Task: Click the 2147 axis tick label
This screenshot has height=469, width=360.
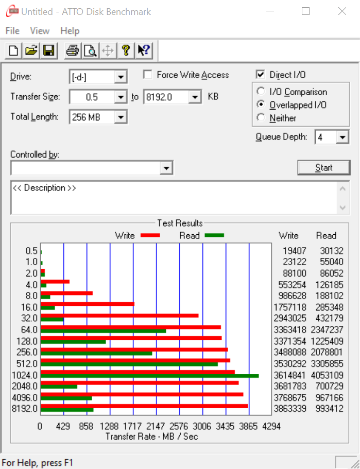Action: (156, 426)
